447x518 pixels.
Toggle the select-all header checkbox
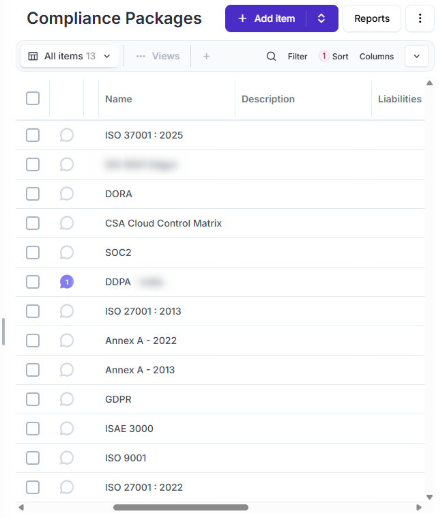[33, 98]
